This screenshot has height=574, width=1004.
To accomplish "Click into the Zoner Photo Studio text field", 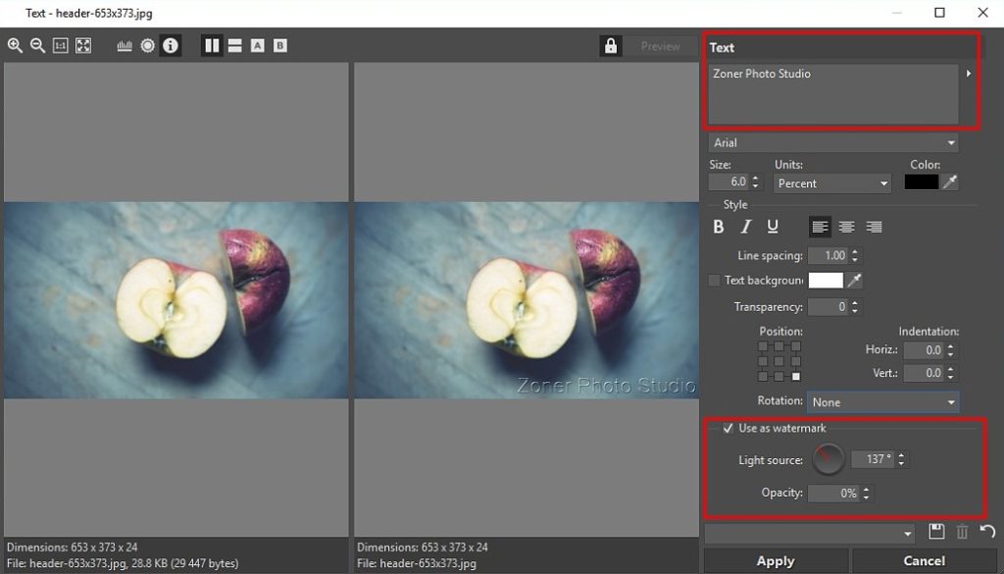I will coord(831,94).
